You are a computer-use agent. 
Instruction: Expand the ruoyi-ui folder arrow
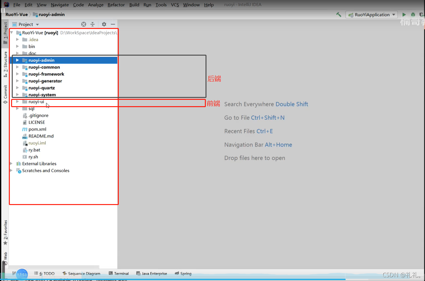(18, 102)
